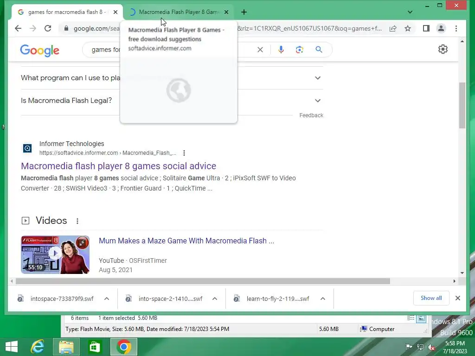Play the Maze Game video thumbnail

pos(55,254)
